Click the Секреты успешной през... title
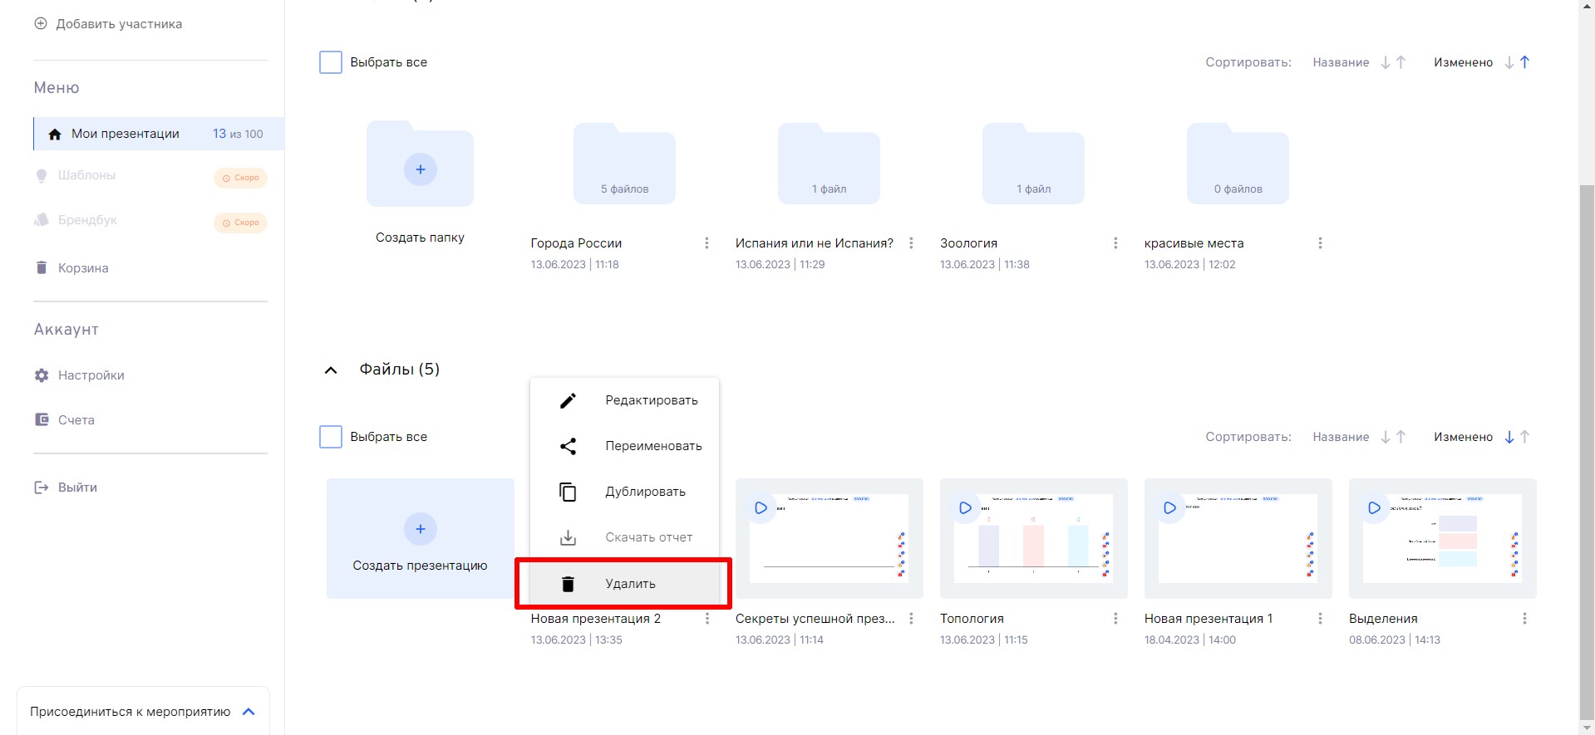 click(815, 619)
